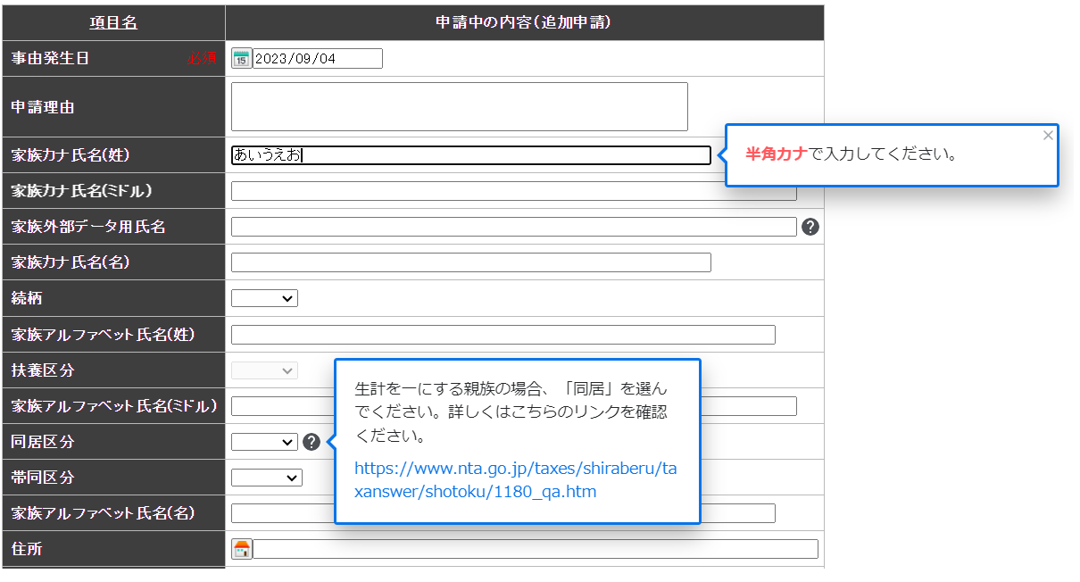The width and height of the screenshot is (1080, 582).
Task: Click the 同居区分 row label
Action: coord(43,442)
